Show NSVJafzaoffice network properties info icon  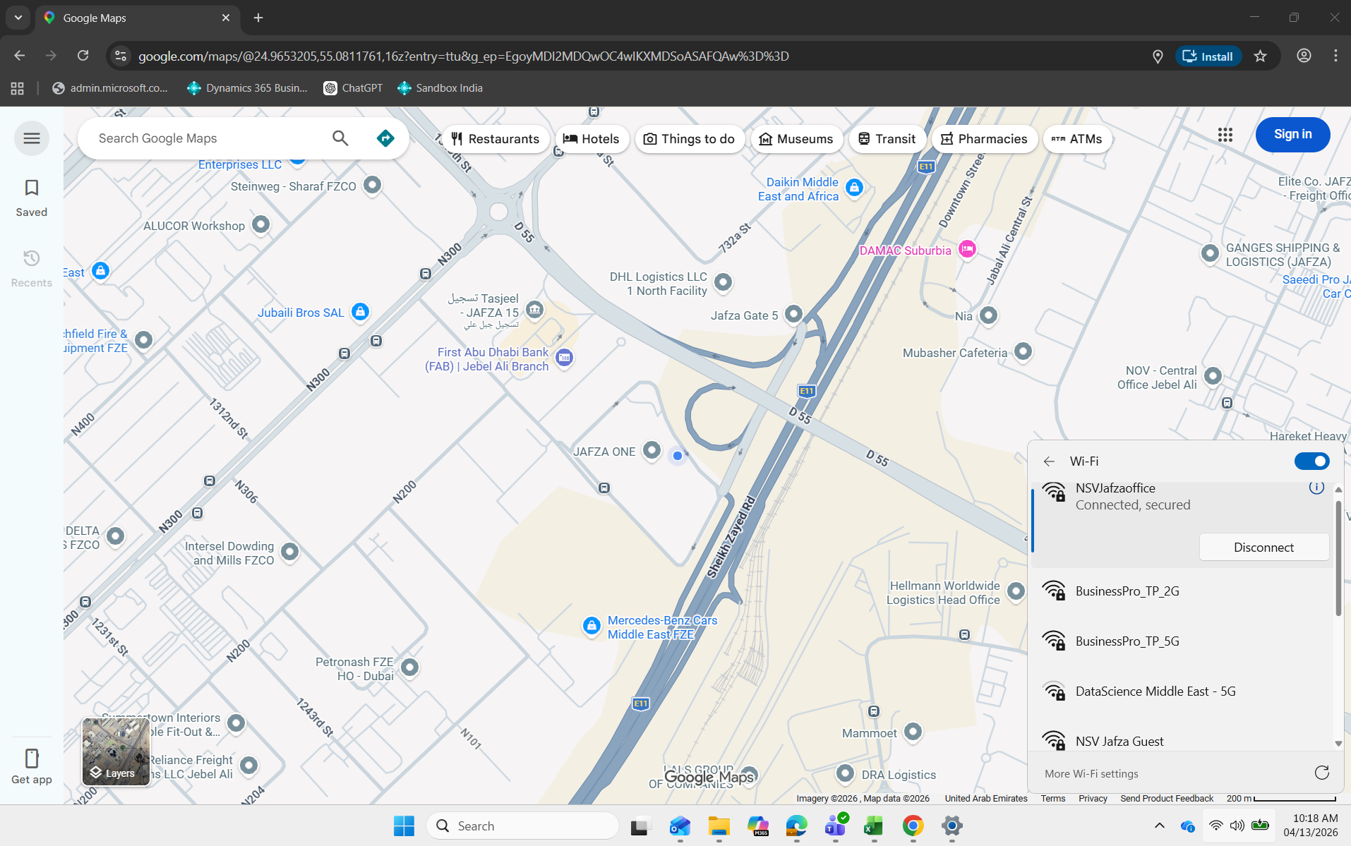pos(1316,488)
